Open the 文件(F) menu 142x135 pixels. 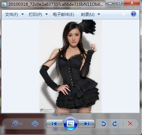[12, 15]
